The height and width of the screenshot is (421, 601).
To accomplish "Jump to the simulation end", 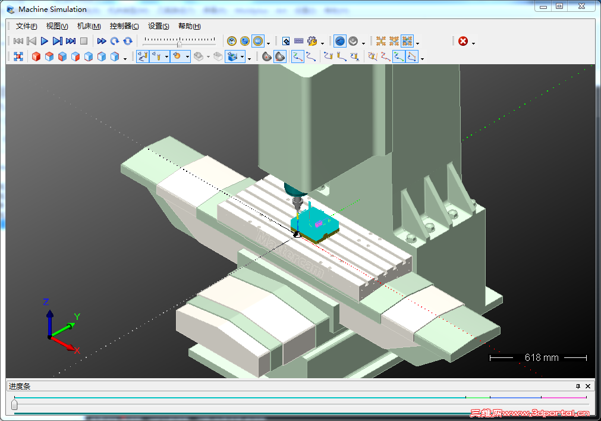I will [x=71, y=41].
